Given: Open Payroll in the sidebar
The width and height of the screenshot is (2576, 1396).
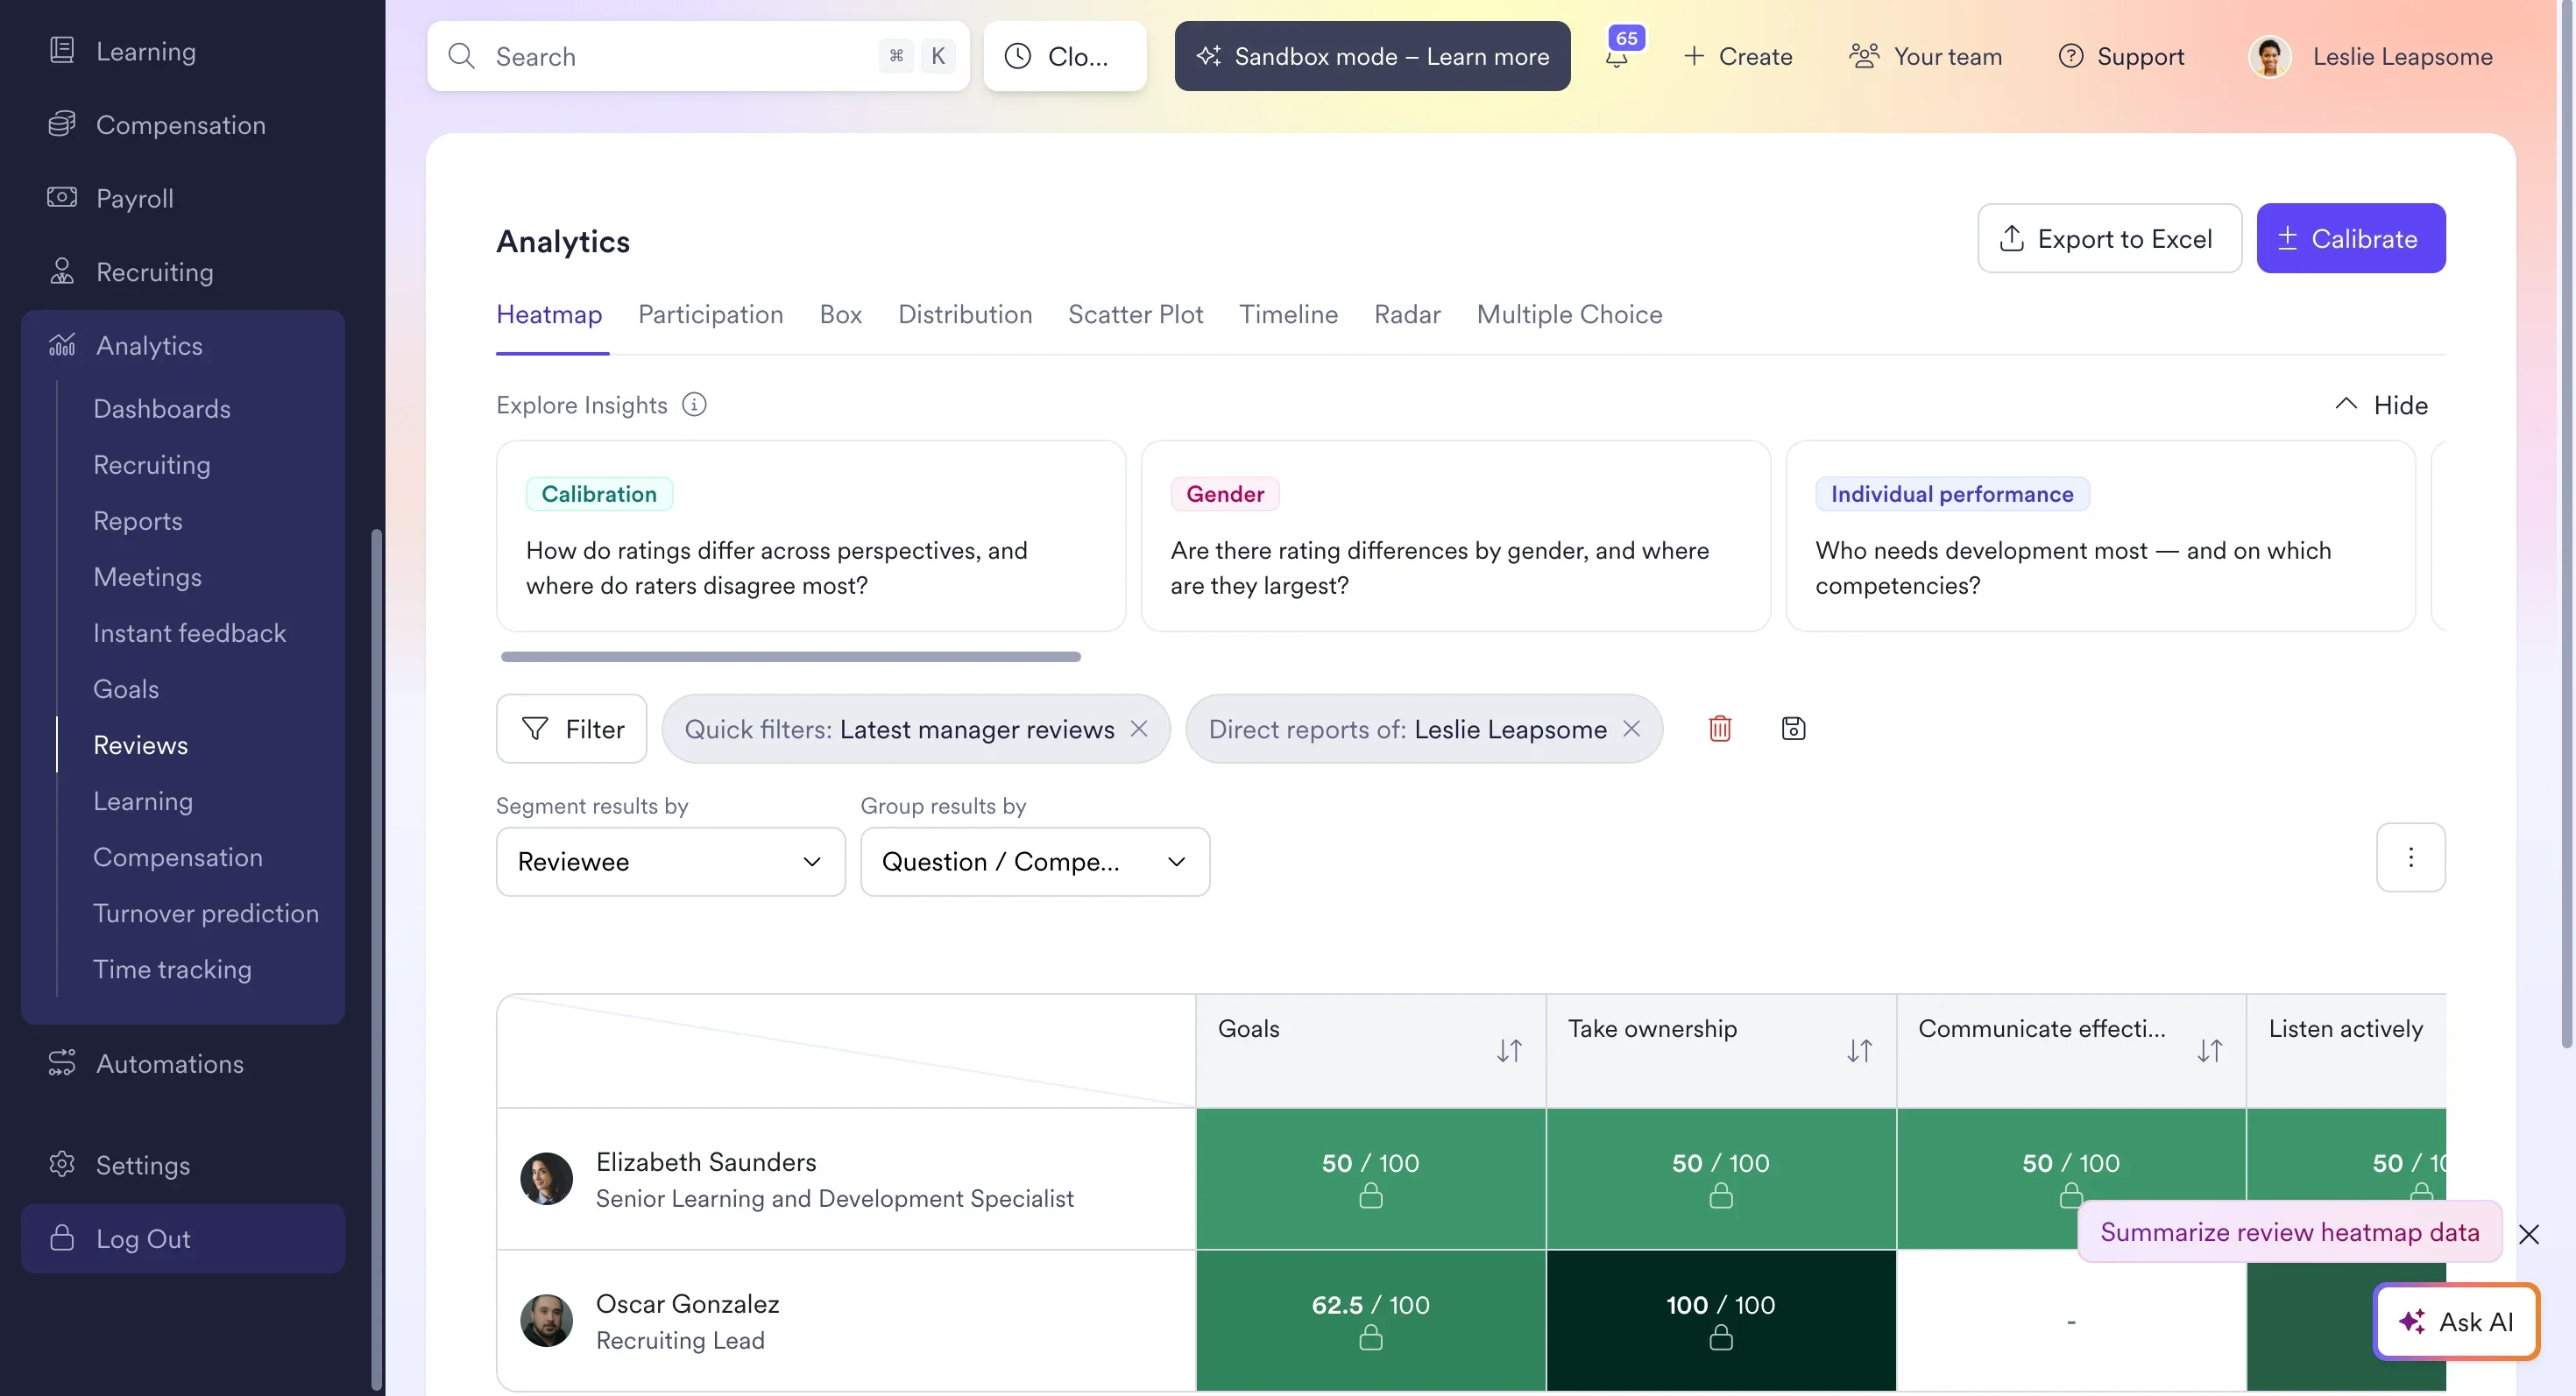Looking at the screenshot, I should point(134,198).
